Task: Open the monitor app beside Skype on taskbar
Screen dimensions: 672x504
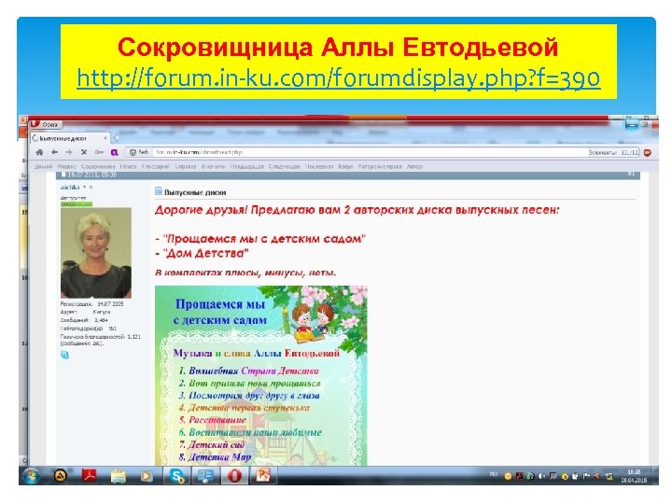Action: 204,476
